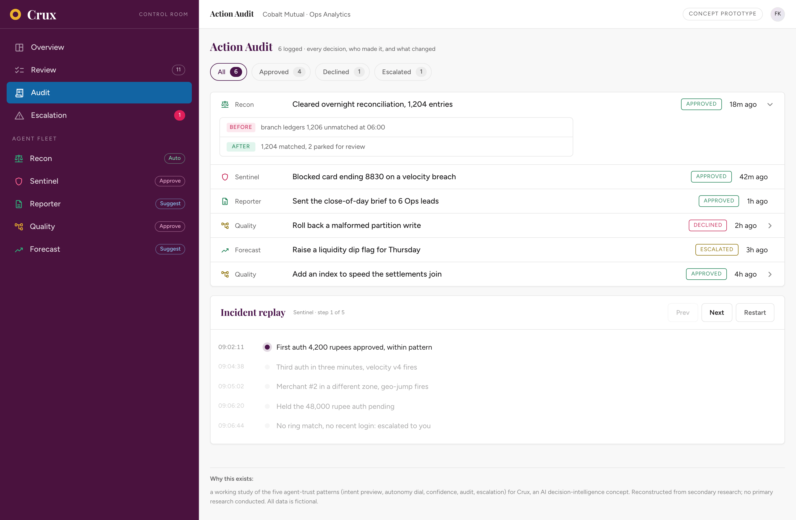Click the APPROVED badge on the 18m ago row

click(701, 104)
